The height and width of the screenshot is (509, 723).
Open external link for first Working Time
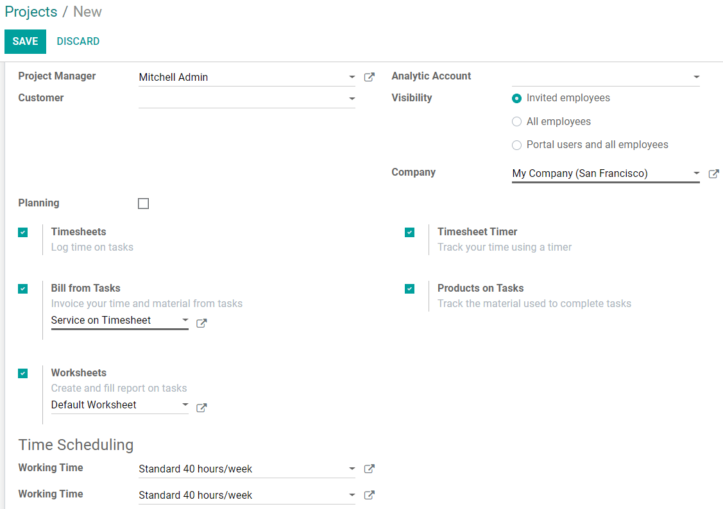(369, 469)
